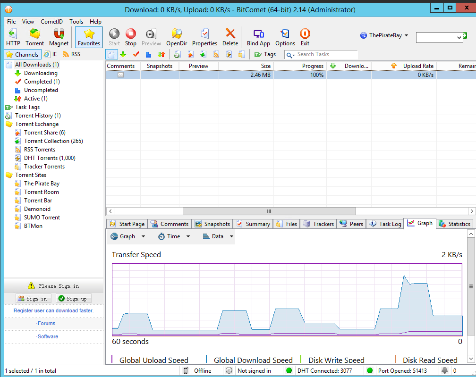Open task Properties
The width and height of the screenshot is (476, 377).
pyautogui.click(x=204, y=37)
